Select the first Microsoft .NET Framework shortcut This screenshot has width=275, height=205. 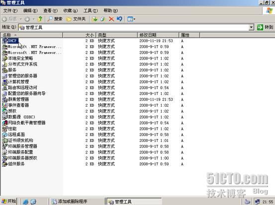pos(32,47)
